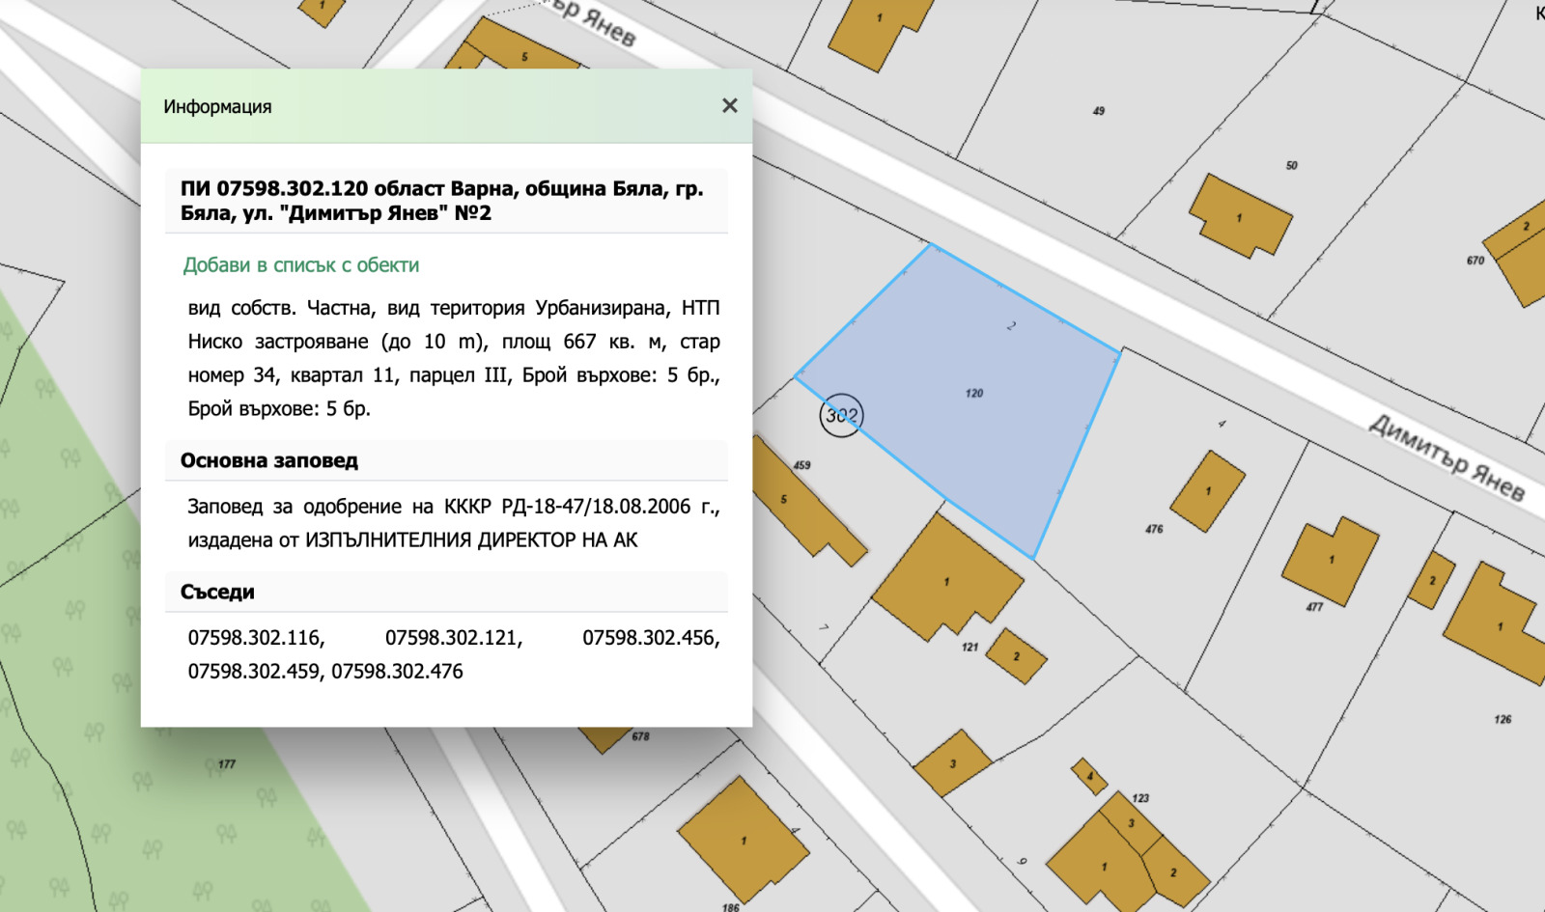Click the building inside parcel 50
Viewport: 1545px width, 912px height.
(1240, 217)
